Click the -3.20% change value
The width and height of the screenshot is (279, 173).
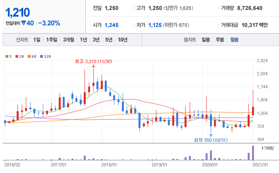[x=49, y=23]
